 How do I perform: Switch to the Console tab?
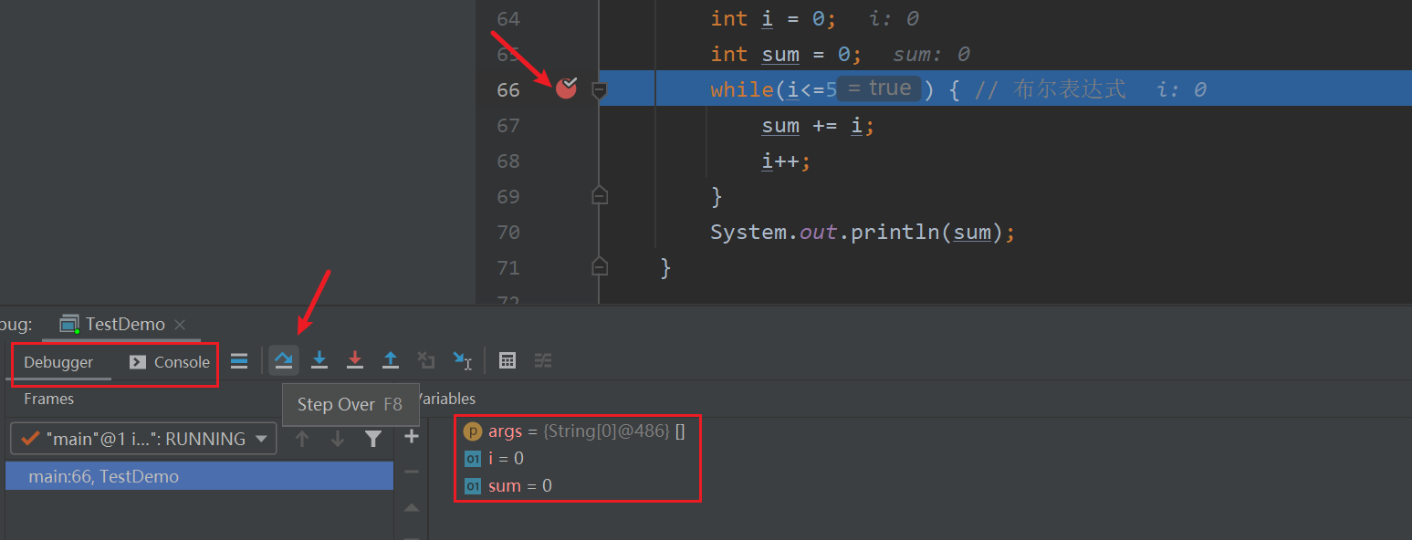[x=170, y=362]
